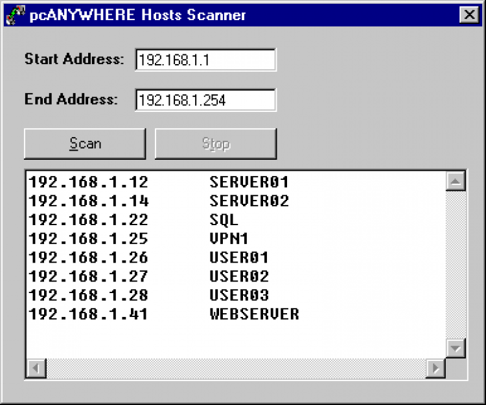Screen dimensions: 486x405
Task: Select the SERVER01 row at 192.168.1.12
Action: [x=236, y=182]
